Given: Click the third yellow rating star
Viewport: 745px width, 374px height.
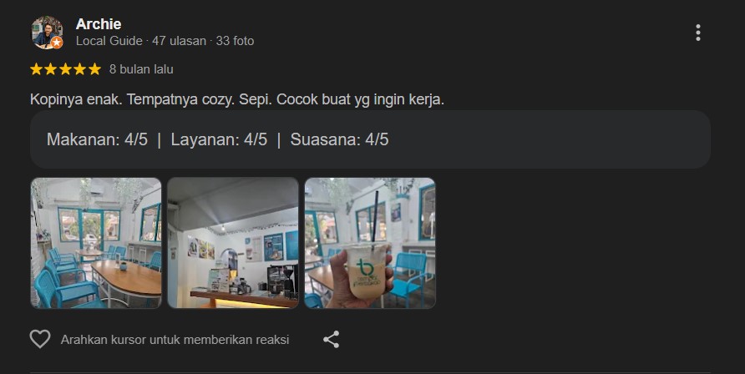Looking at the screenshot, I should pyautogui.click(x=66, y=69).
